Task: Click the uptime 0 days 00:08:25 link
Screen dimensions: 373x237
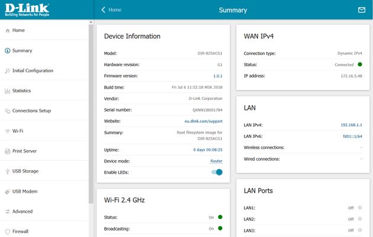Action: [x=208, y=150]
